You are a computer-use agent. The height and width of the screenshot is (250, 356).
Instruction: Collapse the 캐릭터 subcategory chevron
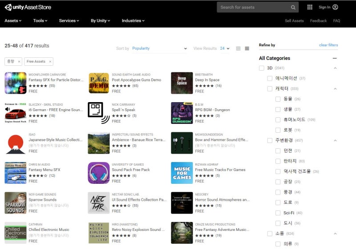[x=335, y=89]
